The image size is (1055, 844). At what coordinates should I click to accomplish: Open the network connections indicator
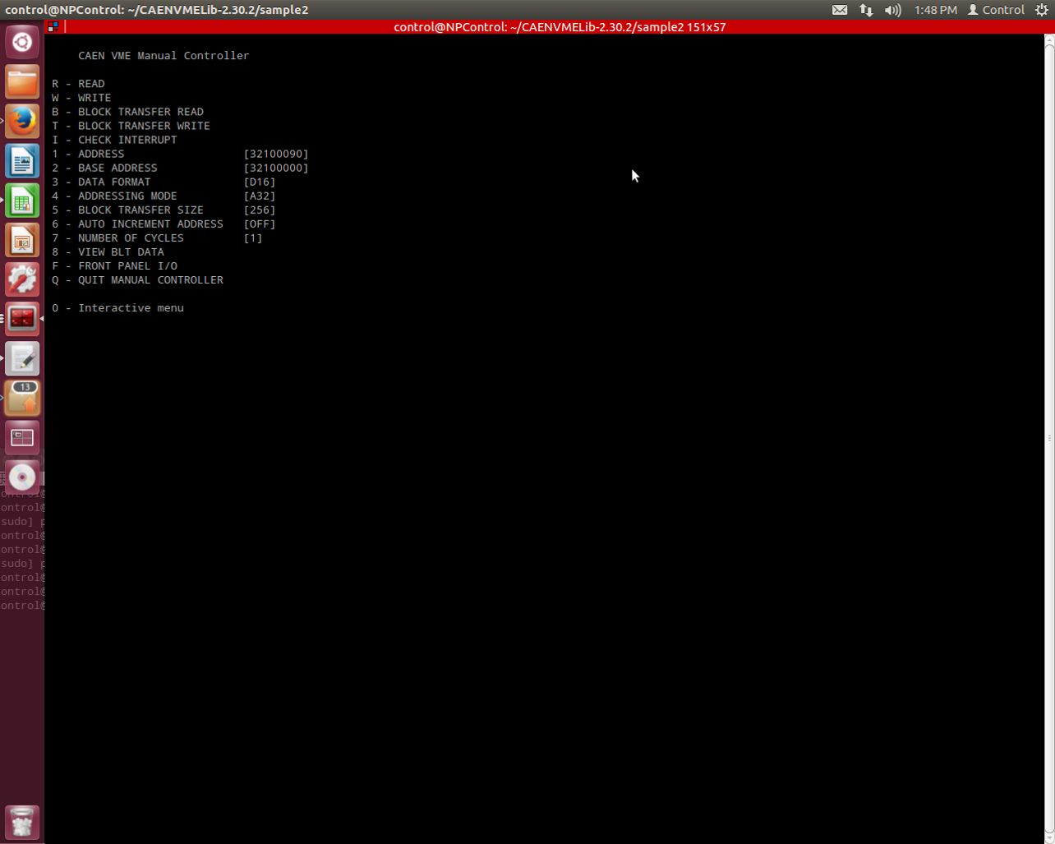coord(866,10)
